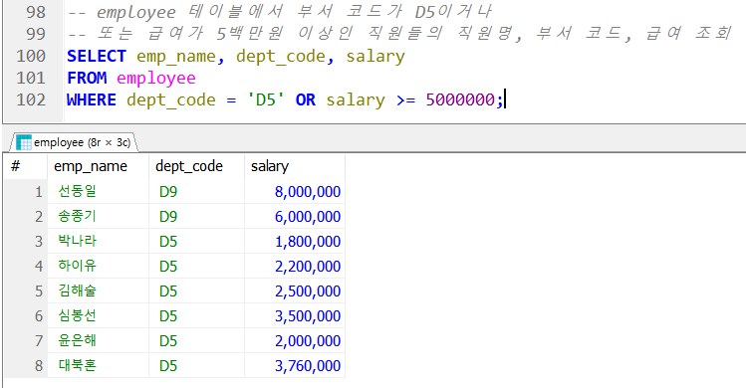Image resolution: width=746 pixels, height=388 pixels.
Task: Click line number 100 in editor gutter
Action: [x=31, y=56]
